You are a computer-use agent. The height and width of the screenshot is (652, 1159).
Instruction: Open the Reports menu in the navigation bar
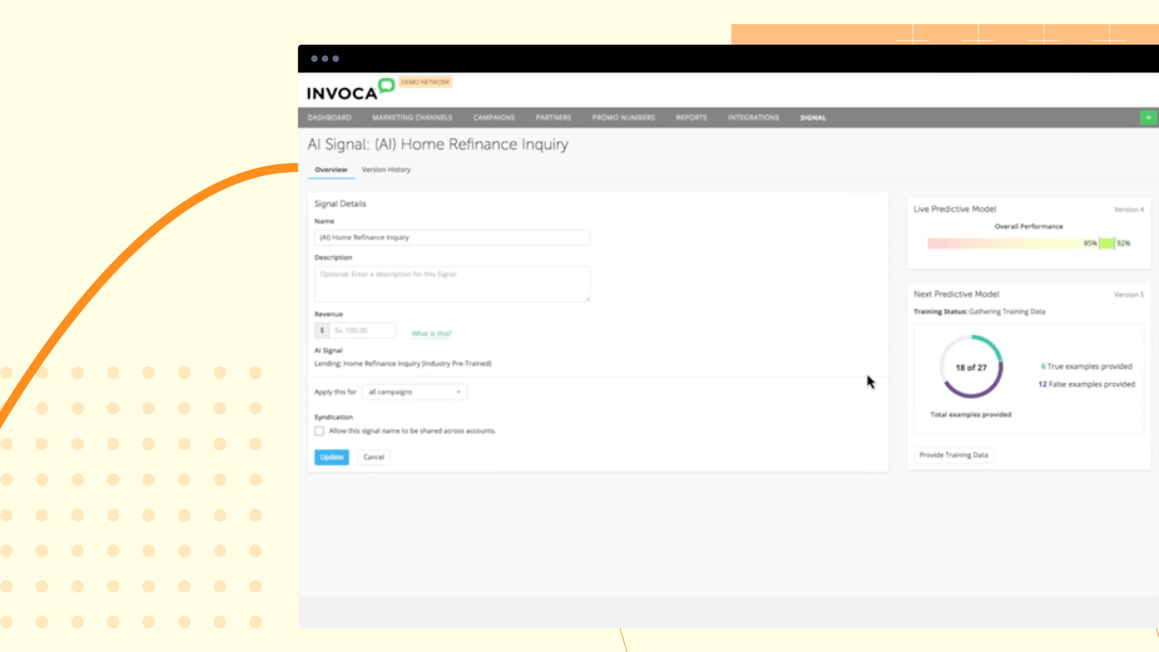(x=691, y=118)
